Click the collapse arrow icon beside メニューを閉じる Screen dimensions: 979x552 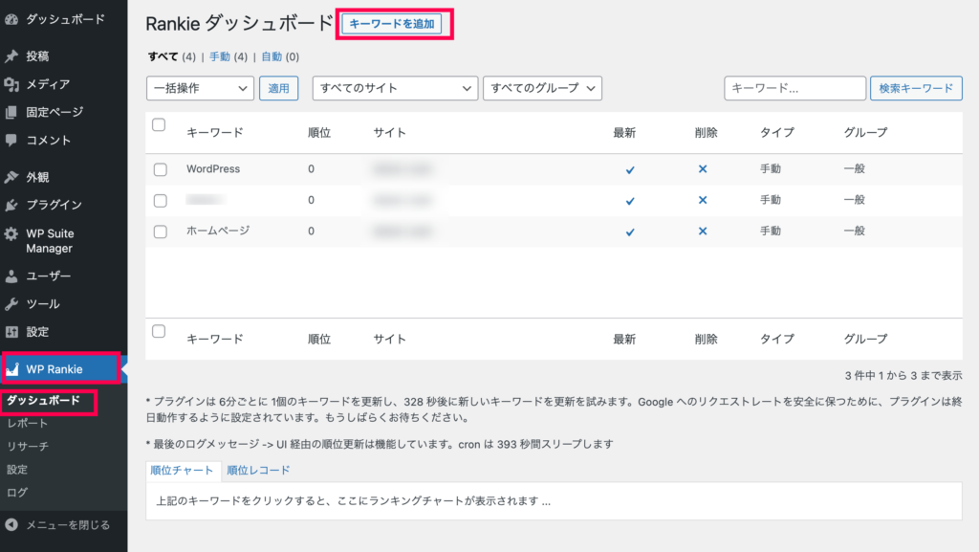(x=11, y=525)
